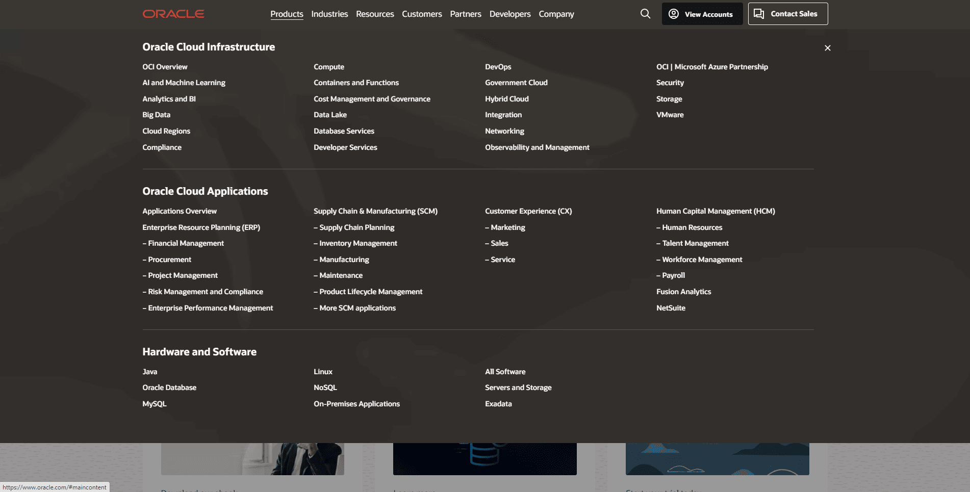Viewport: 970px width, 492px height.
Task: Open the search magnifier icon
Action: (645, 14)
